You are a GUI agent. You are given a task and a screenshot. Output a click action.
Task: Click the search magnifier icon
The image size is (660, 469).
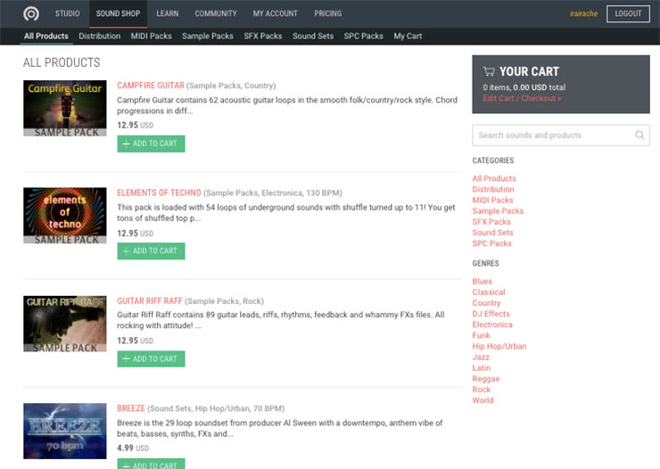(x=639, y=135)
